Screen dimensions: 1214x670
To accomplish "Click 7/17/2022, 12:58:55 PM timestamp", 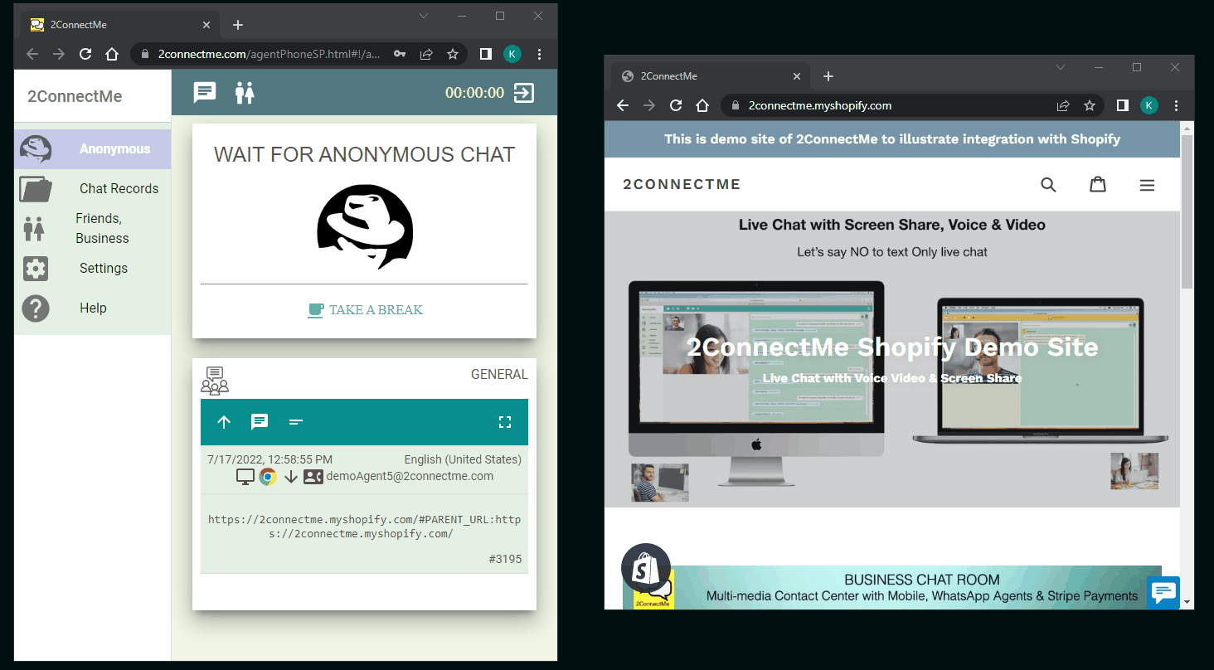I will pyautogui.click(x=270, y=459).
